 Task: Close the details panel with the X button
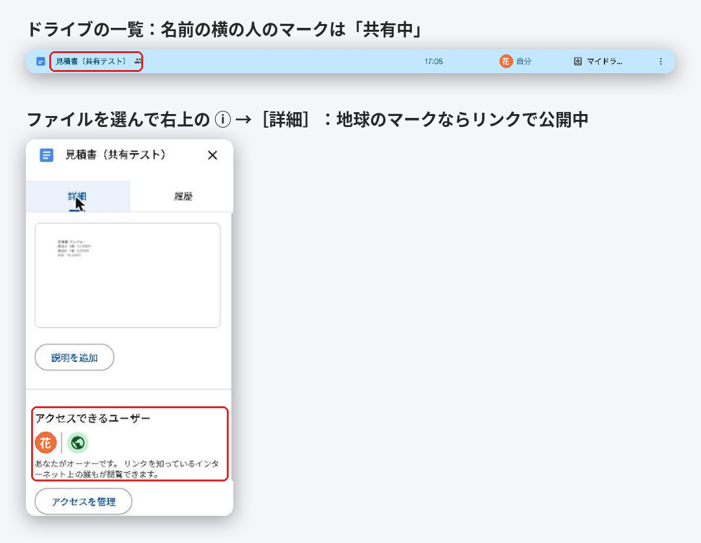click(213, 156)
